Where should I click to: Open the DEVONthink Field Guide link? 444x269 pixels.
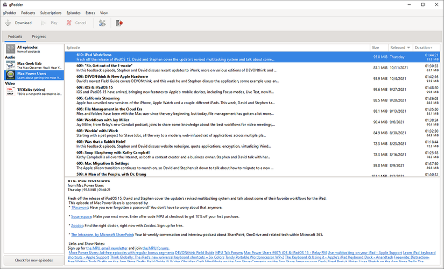194,252
